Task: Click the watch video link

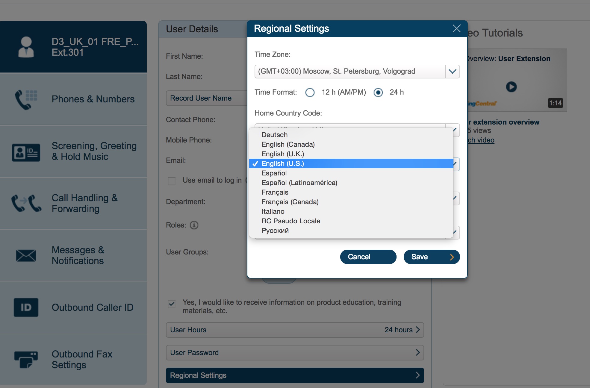Action: point(481,140)
